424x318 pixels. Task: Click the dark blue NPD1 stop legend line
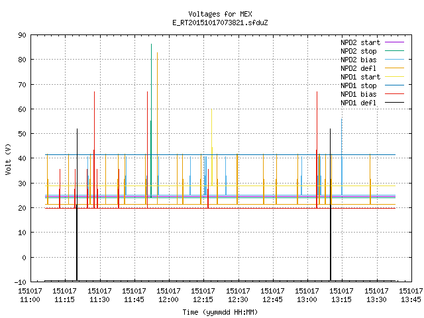pyautogui.click(x=394, y=85)
